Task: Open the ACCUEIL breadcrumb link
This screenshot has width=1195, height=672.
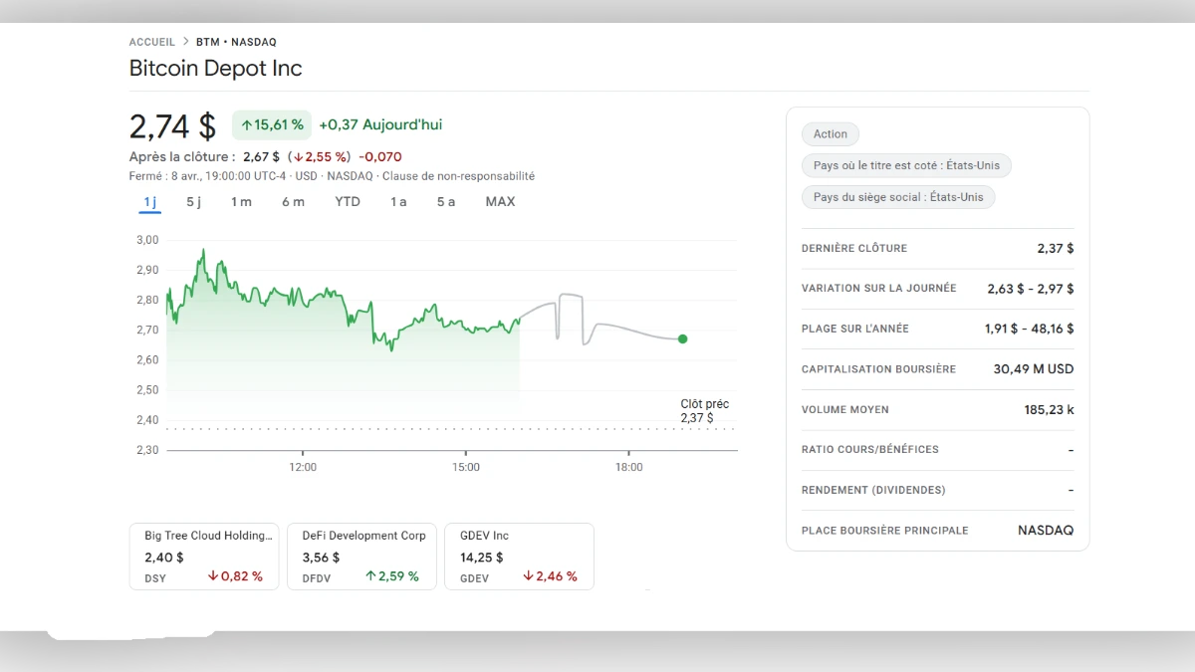Action: (151, 41)
